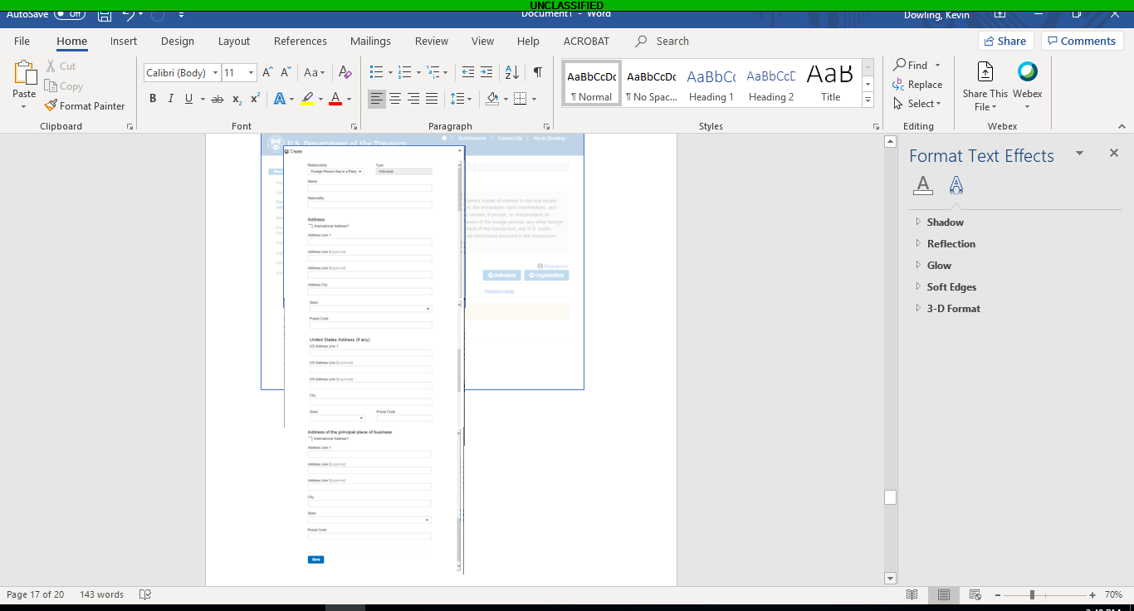Toggle Subscript formatting

(x=237, y=99)
